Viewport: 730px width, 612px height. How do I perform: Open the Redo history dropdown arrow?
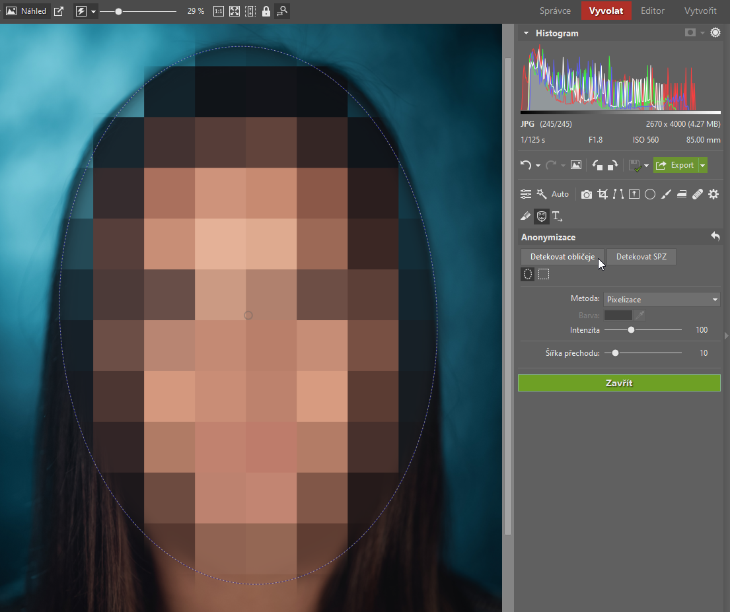(563, 166)
